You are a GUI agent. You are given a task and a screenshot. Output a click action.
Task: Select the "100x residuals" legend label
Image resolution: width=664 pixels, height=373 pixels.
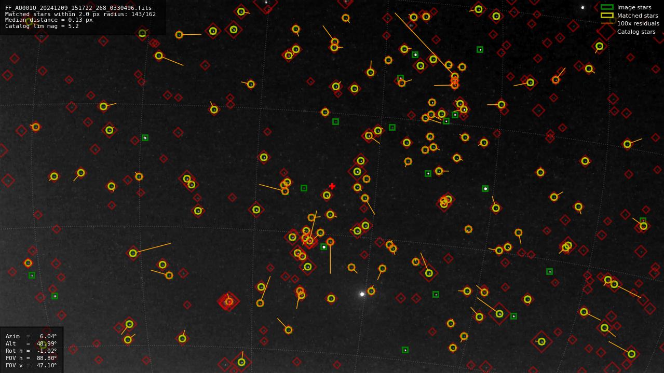638,23
